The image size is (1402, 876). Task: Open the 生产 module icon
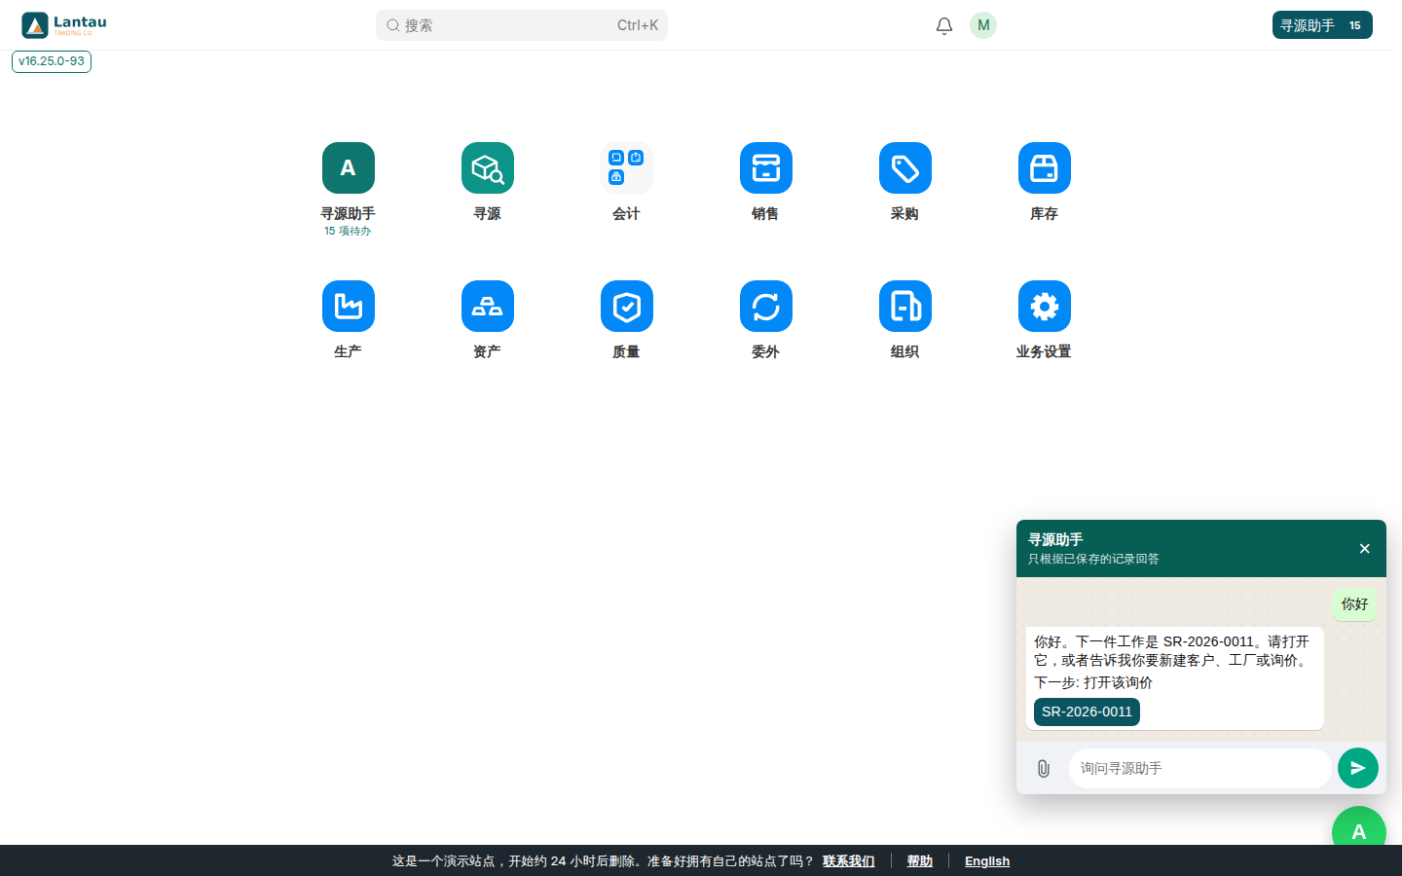[348, 306]
